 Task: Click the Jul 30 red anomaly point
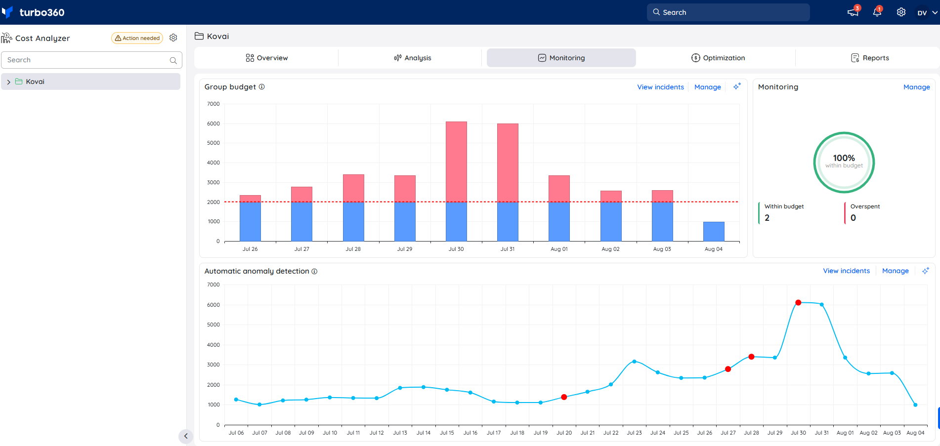(798, 302)
